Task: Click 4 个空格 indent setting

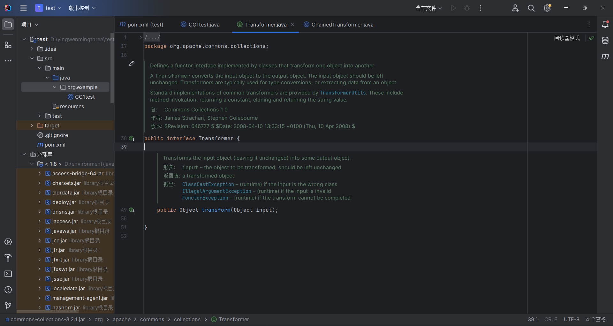Action: (x=595, y=319)
